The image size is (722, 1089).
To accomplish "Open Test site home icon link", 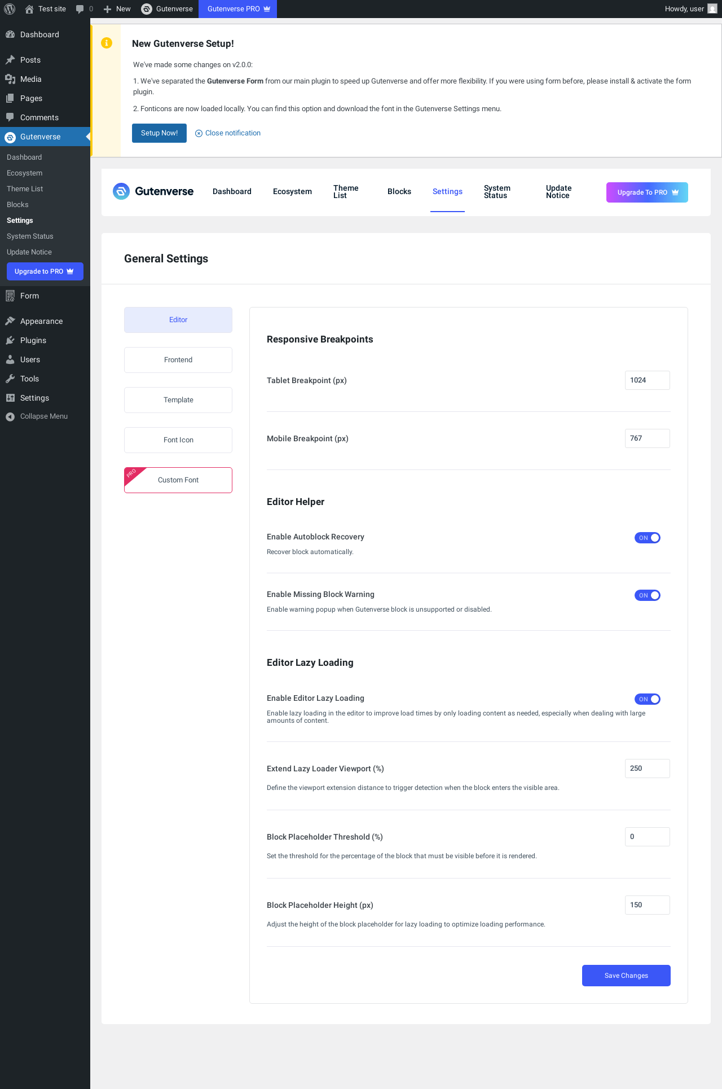I will [x=29, y=9].
